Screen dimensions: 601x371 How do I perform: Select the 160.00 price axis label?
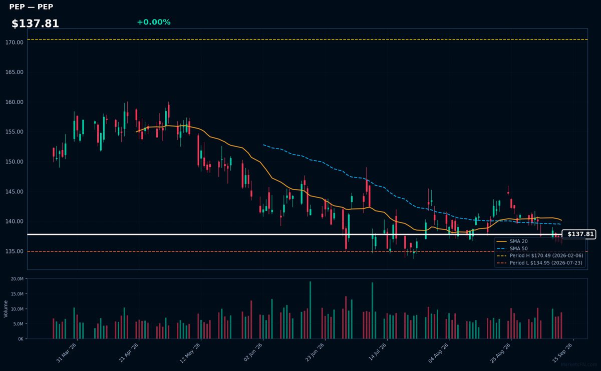[x=15, y=102]
